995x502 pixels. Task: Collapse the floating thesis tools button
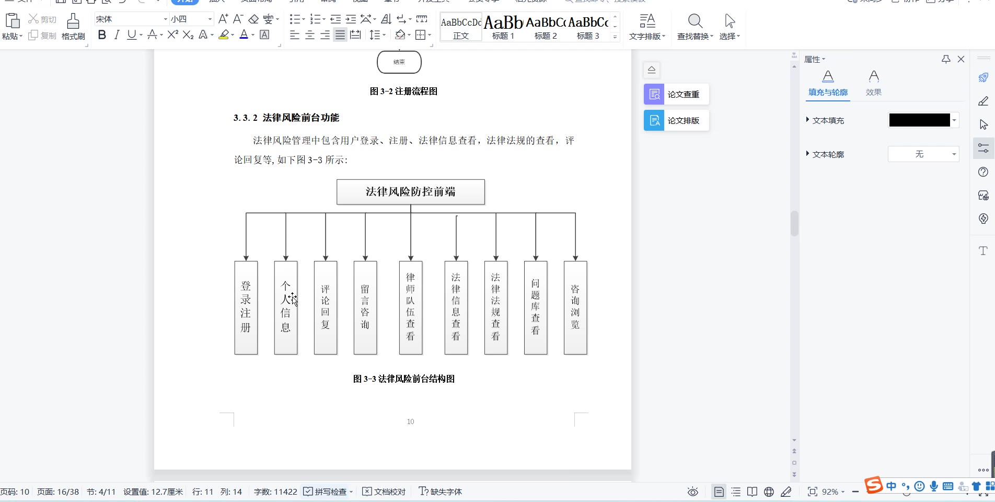pos(652,70)
